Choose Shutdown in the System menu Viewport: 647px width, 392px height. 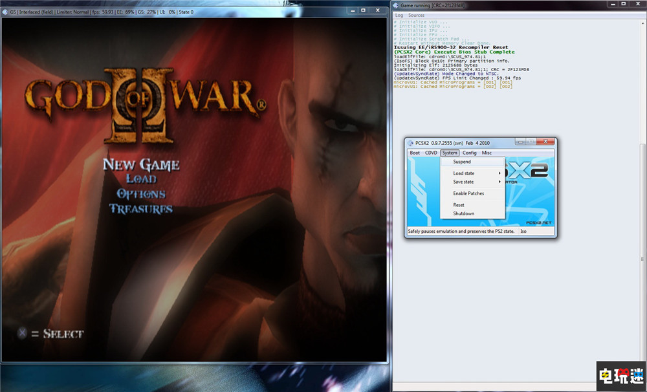[x=463, y=213]
